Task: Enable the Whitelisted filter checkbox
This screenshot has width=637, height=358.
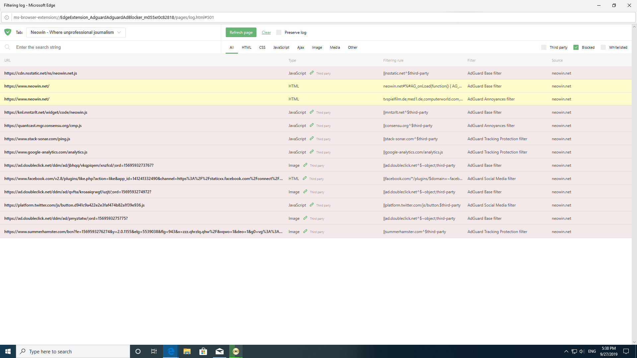Action: (x=603, y=47)
